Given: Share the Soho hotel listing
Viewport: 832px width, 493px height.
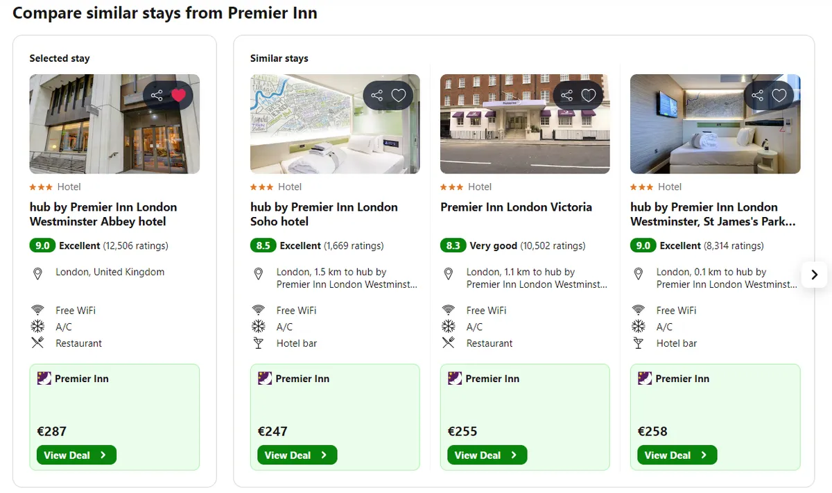Looking at the screenshot, I should (377, 96).
